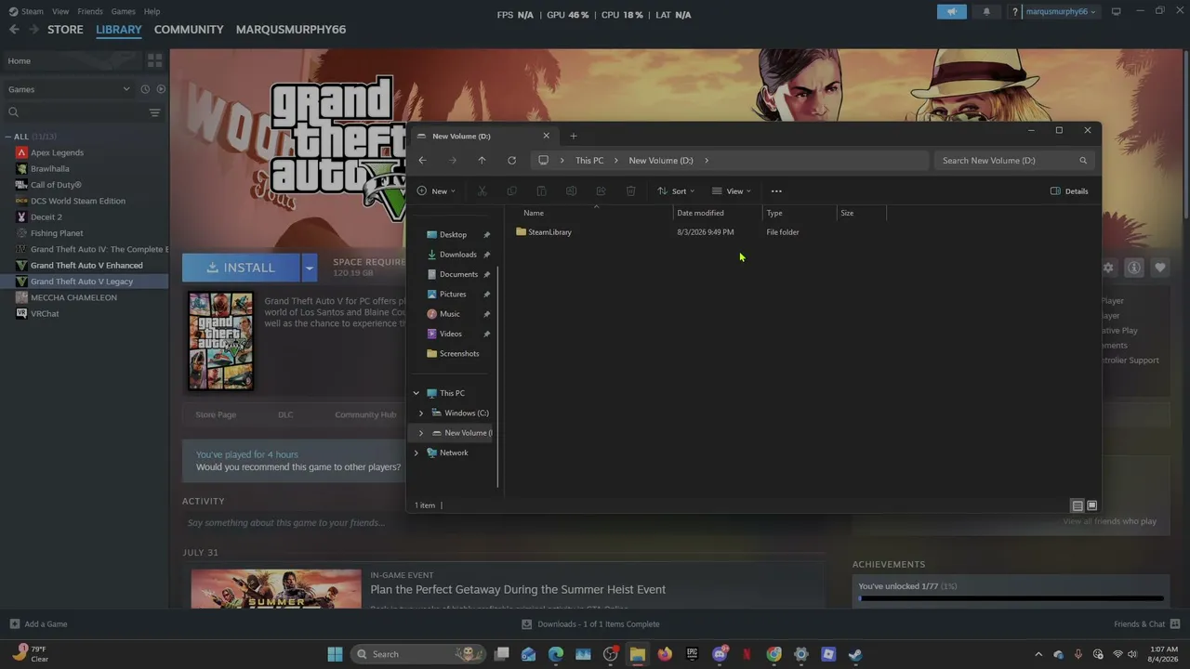The height and width of the screenshot is (669, 1190).
Task: Switch Explorer to details list view
Action: coord(1078,505)
